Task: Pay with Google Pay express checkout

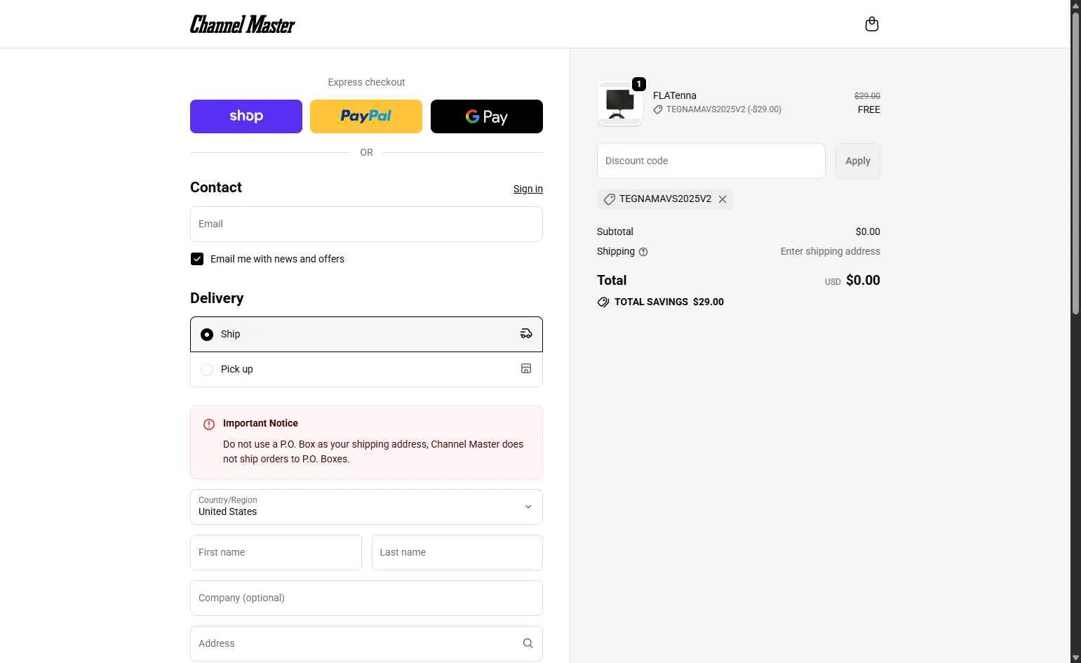Action: [x=487, y=116]
